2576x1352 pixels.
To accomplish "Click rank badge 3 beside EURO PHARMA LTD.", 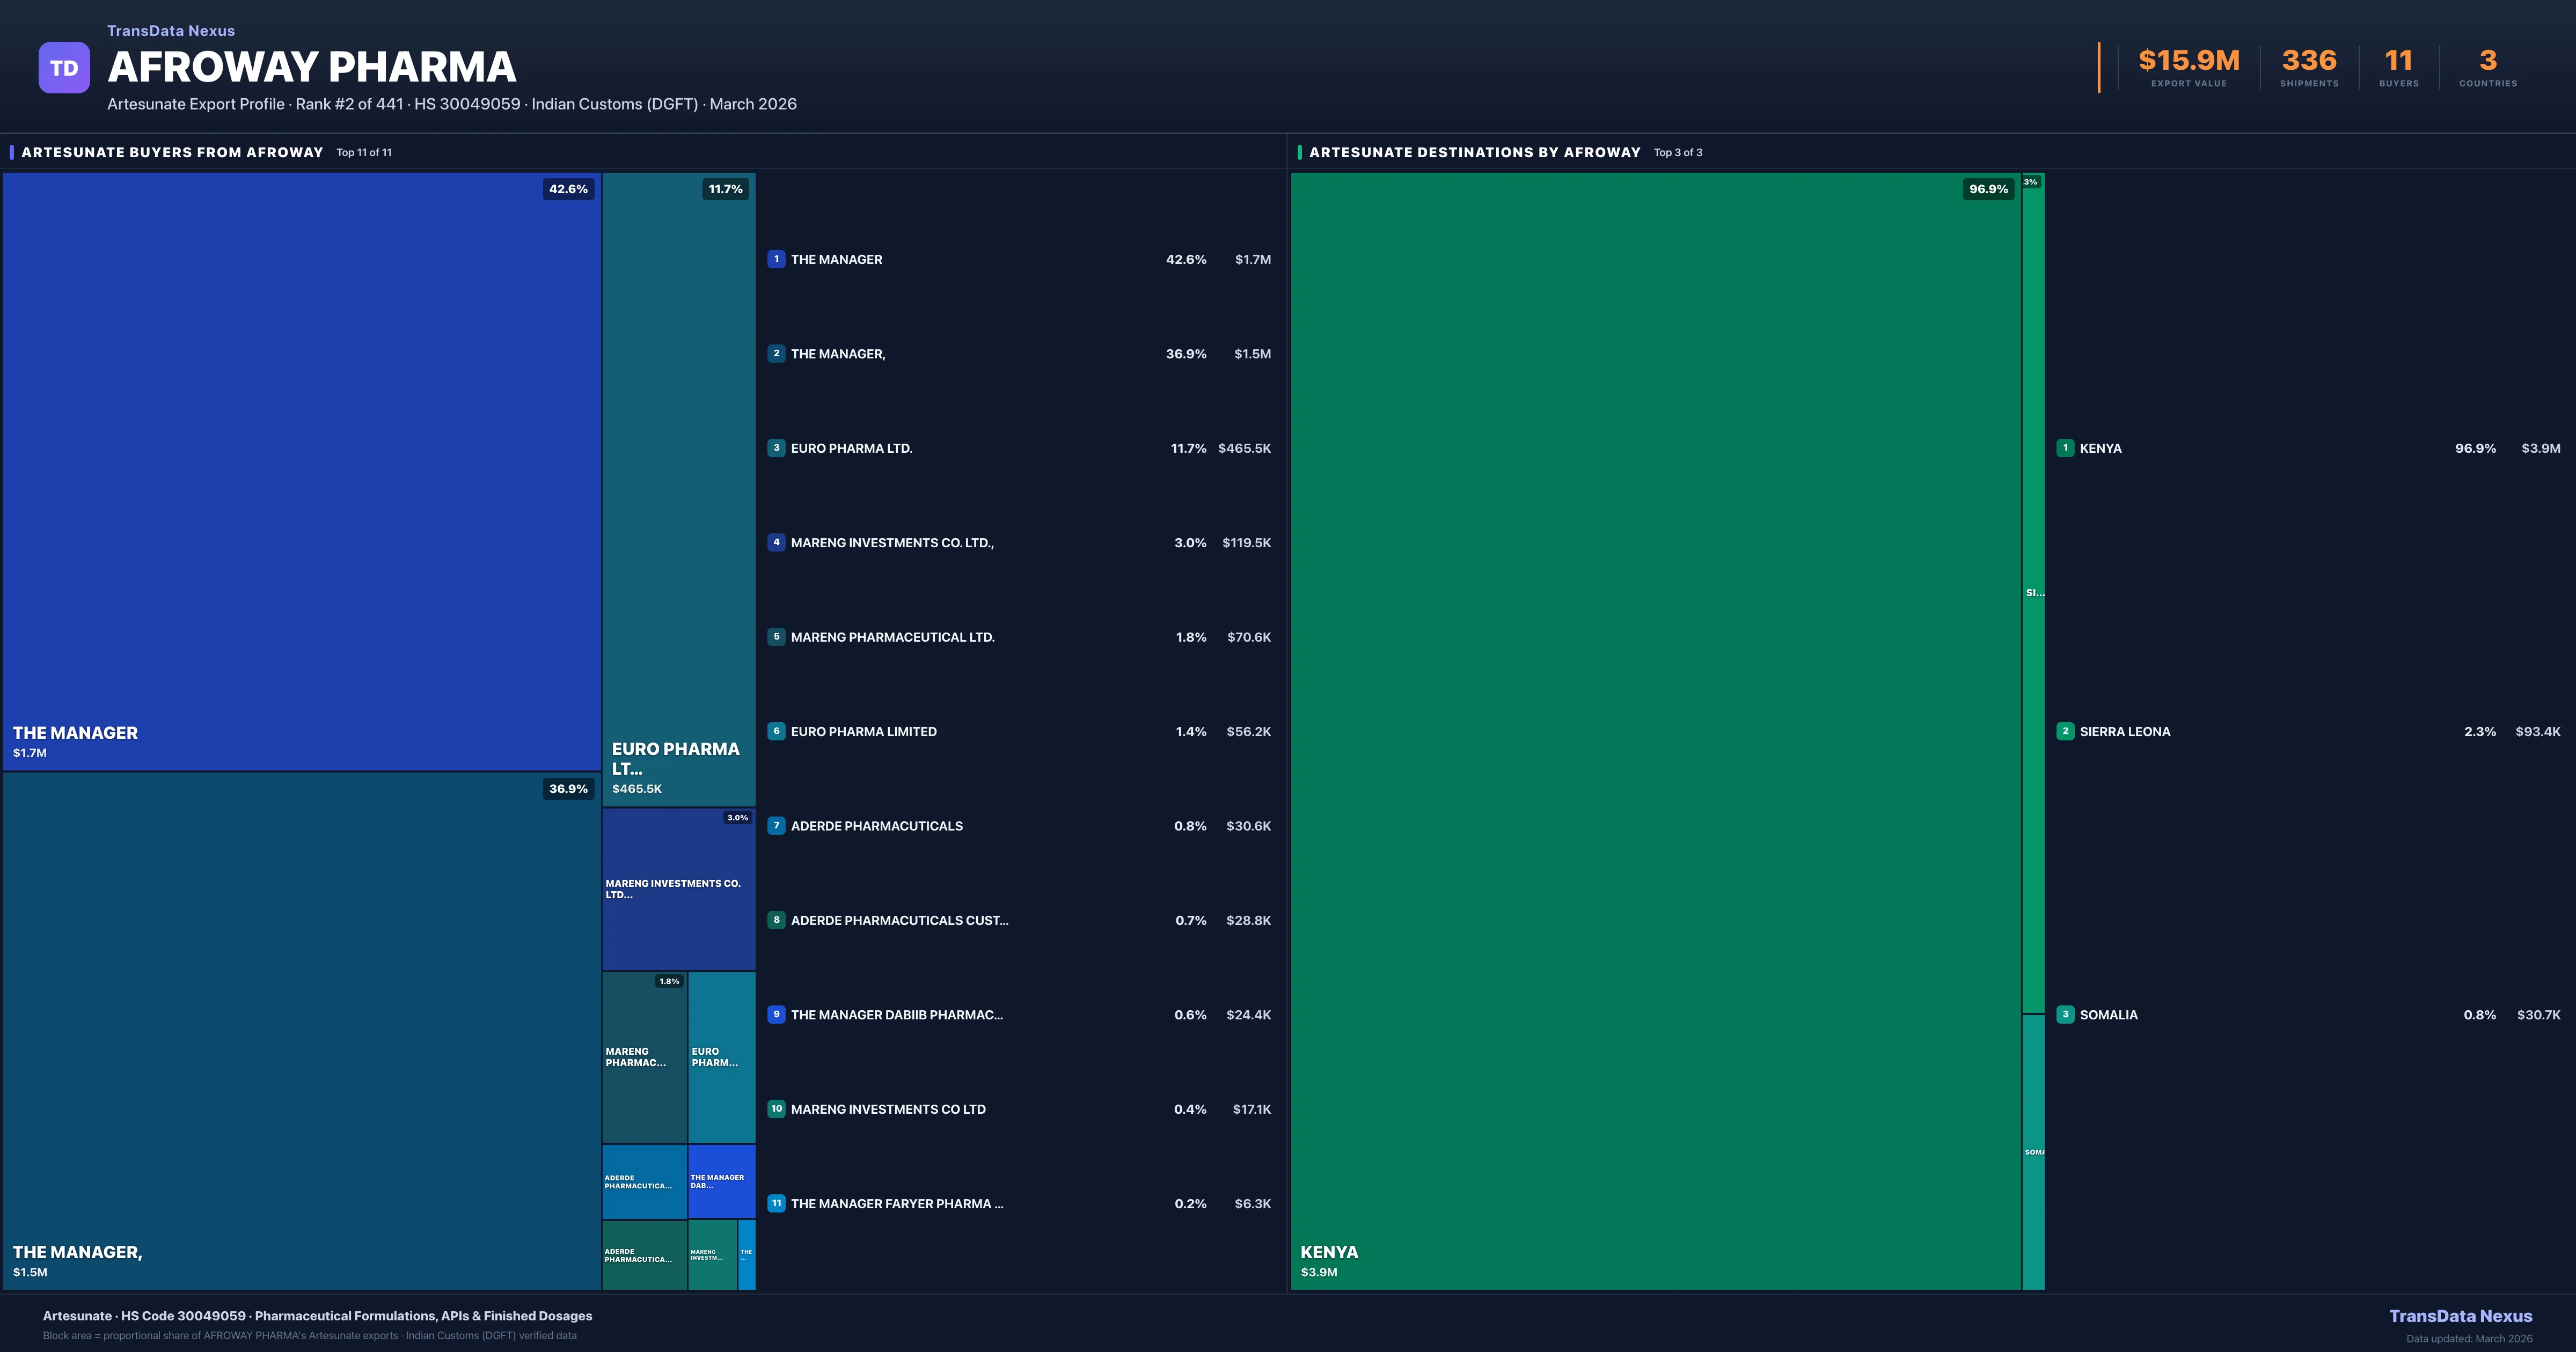I will 777,448.
